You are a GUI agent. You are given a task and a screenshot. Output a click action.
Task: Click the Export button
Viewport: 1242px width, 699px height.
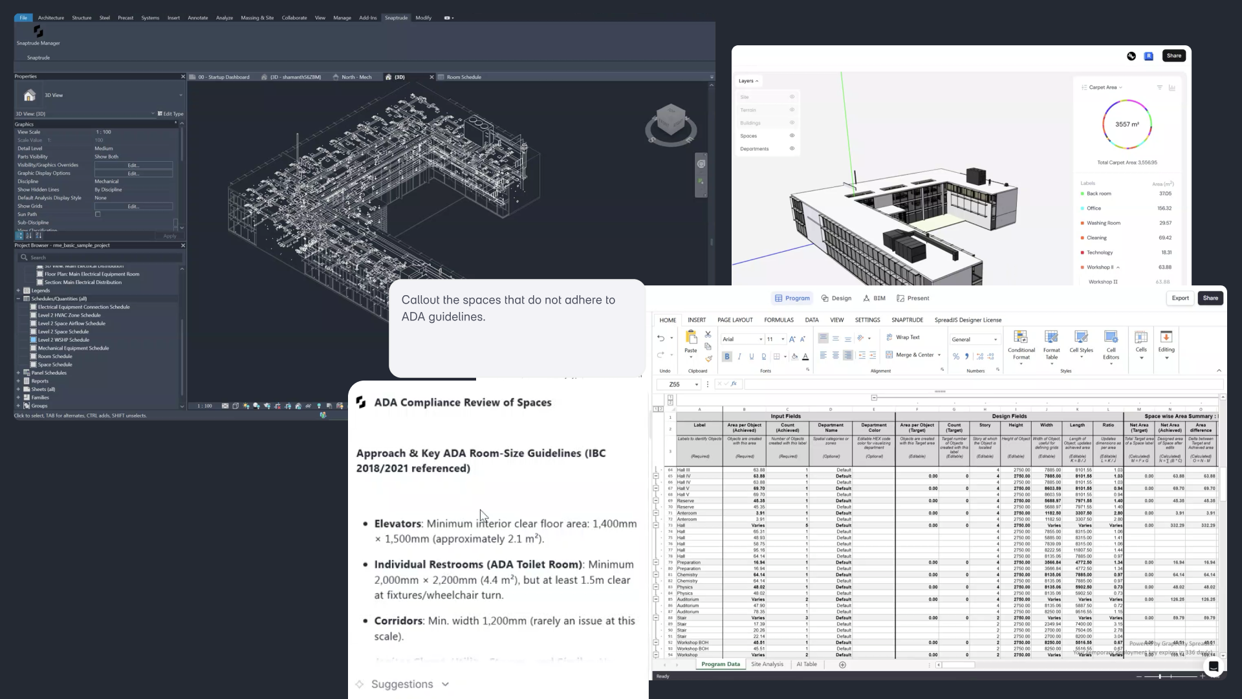1180,298
